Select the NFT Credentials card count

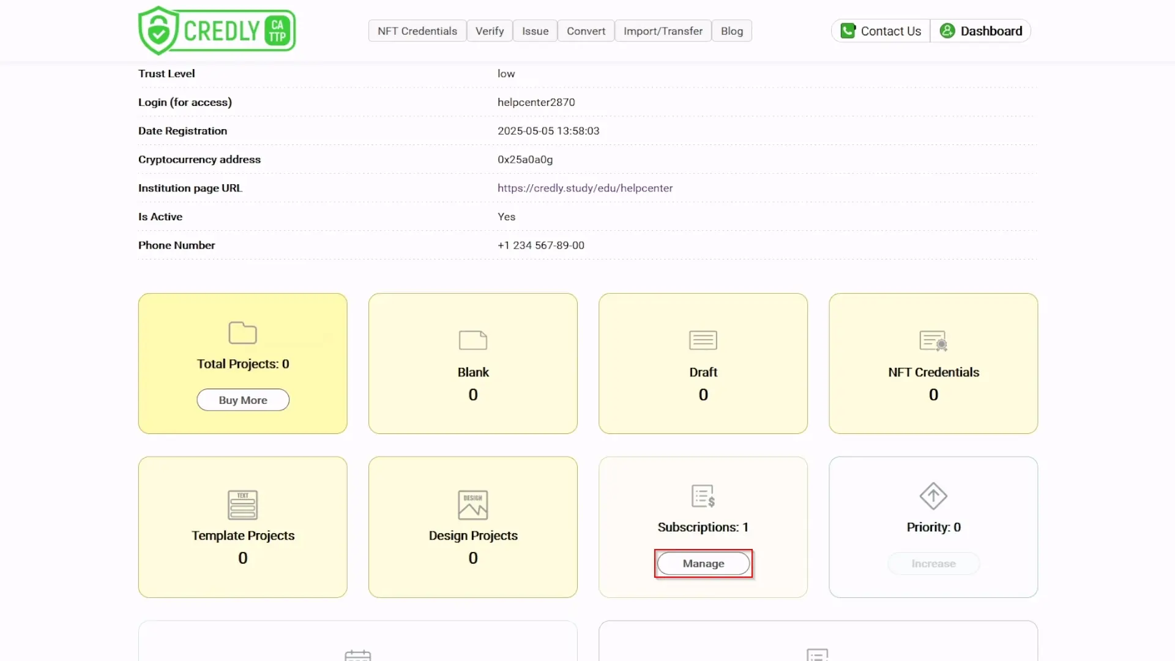933,395
